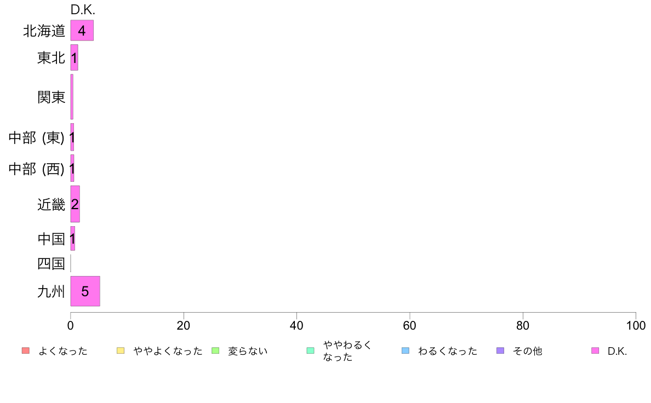Click the green 変らない legend swatch
This screenshot has width=651, height=403.
(x=215, y=350)
